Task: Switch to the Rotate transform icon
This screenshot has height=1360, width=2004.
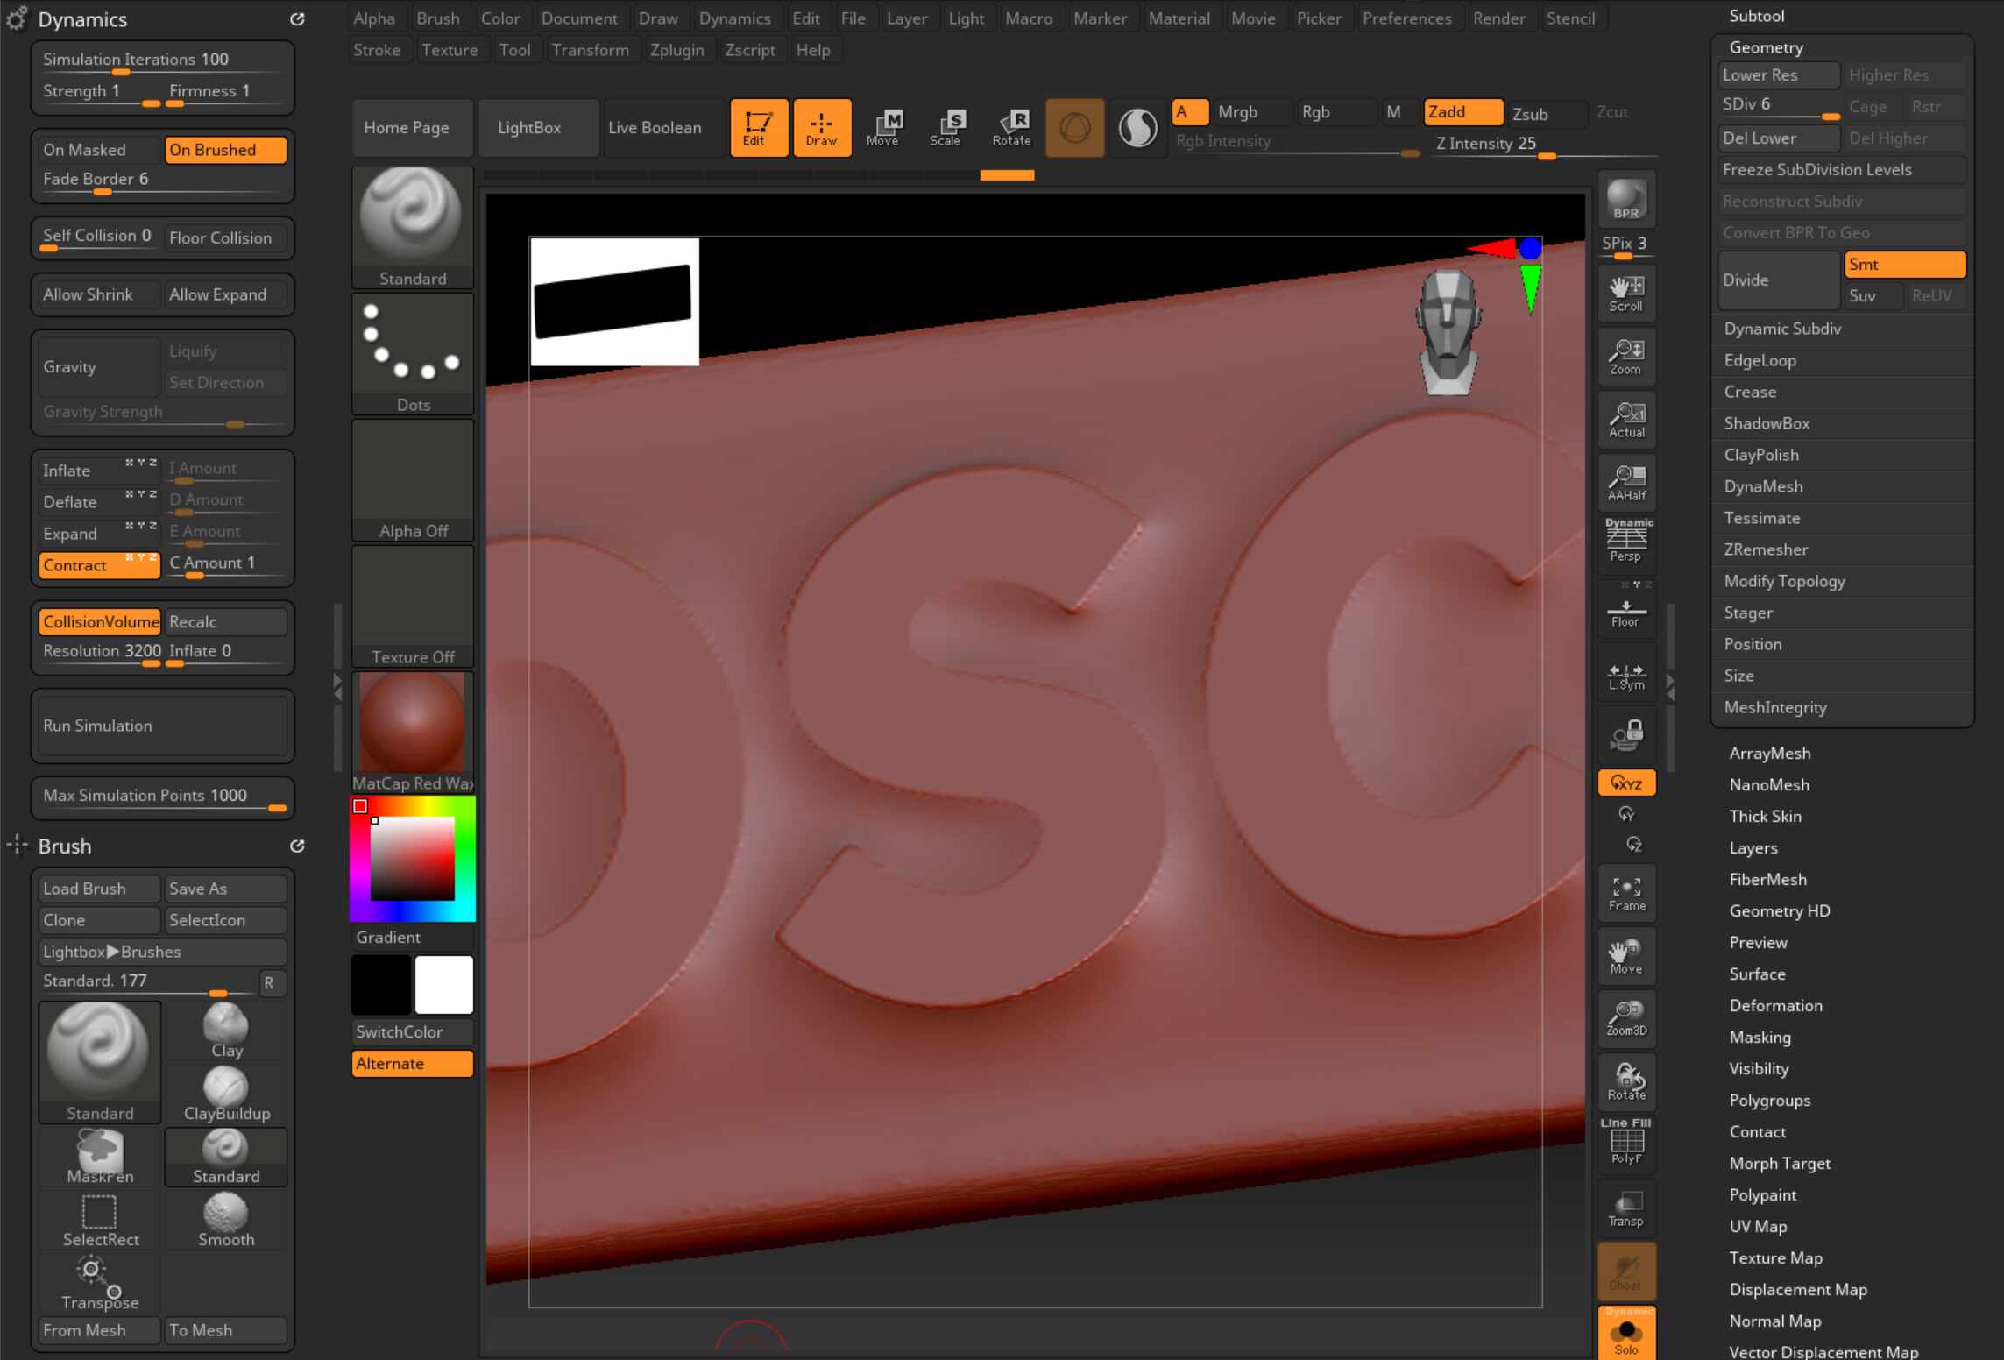Action: [x=1010, y=128]
